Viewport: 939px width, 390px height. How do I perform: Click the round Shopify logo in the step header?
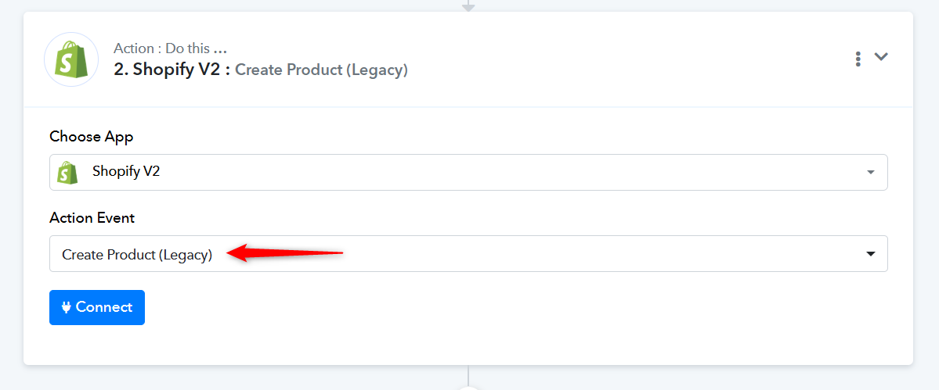click(71, 59)
